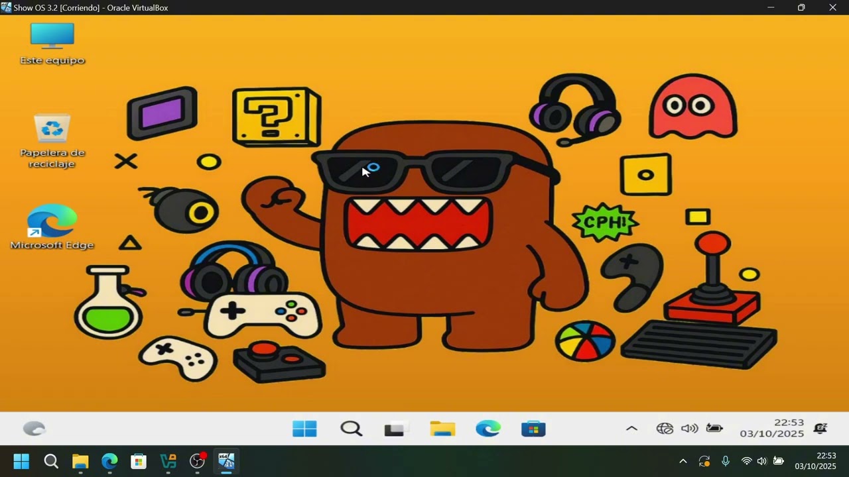
Task: Click the VirtualBox title bar icon
Action: [6, 7]
